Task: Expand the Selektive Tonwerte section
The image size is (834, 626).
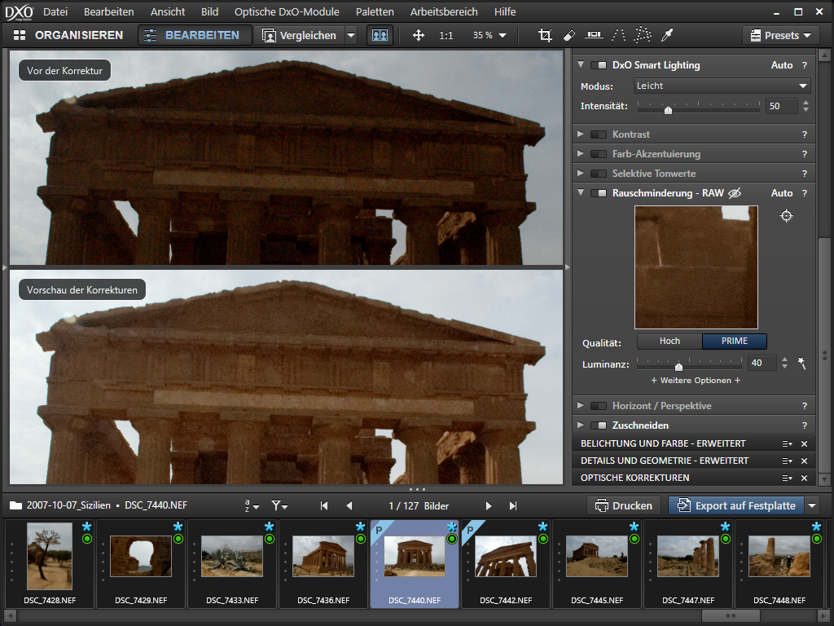Action: (581, 174)
